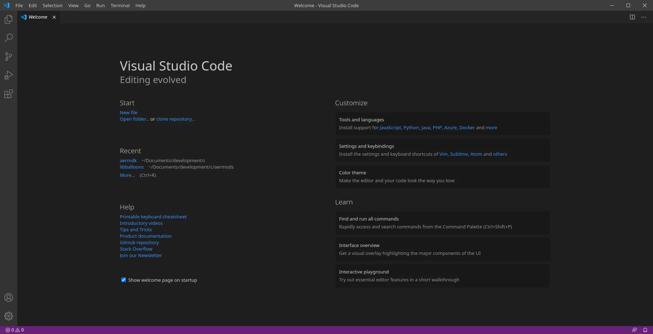Open the Run and Debug view icon

pos(9,75)
